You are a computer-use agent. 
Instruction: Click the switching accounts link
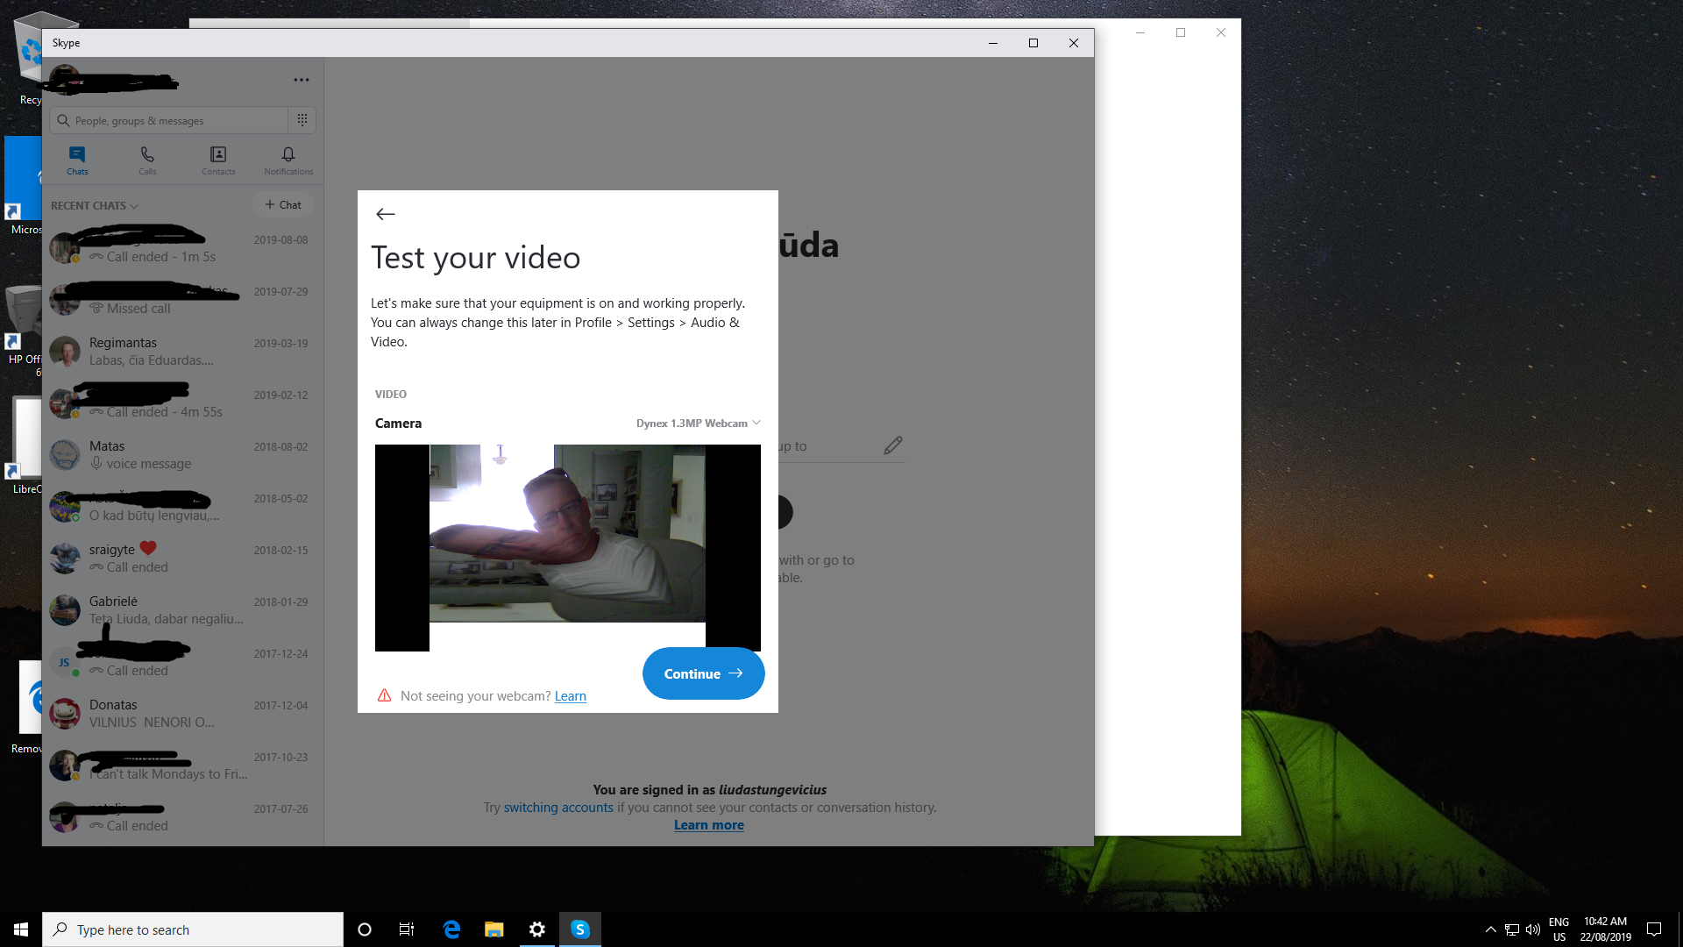(558, 808)
